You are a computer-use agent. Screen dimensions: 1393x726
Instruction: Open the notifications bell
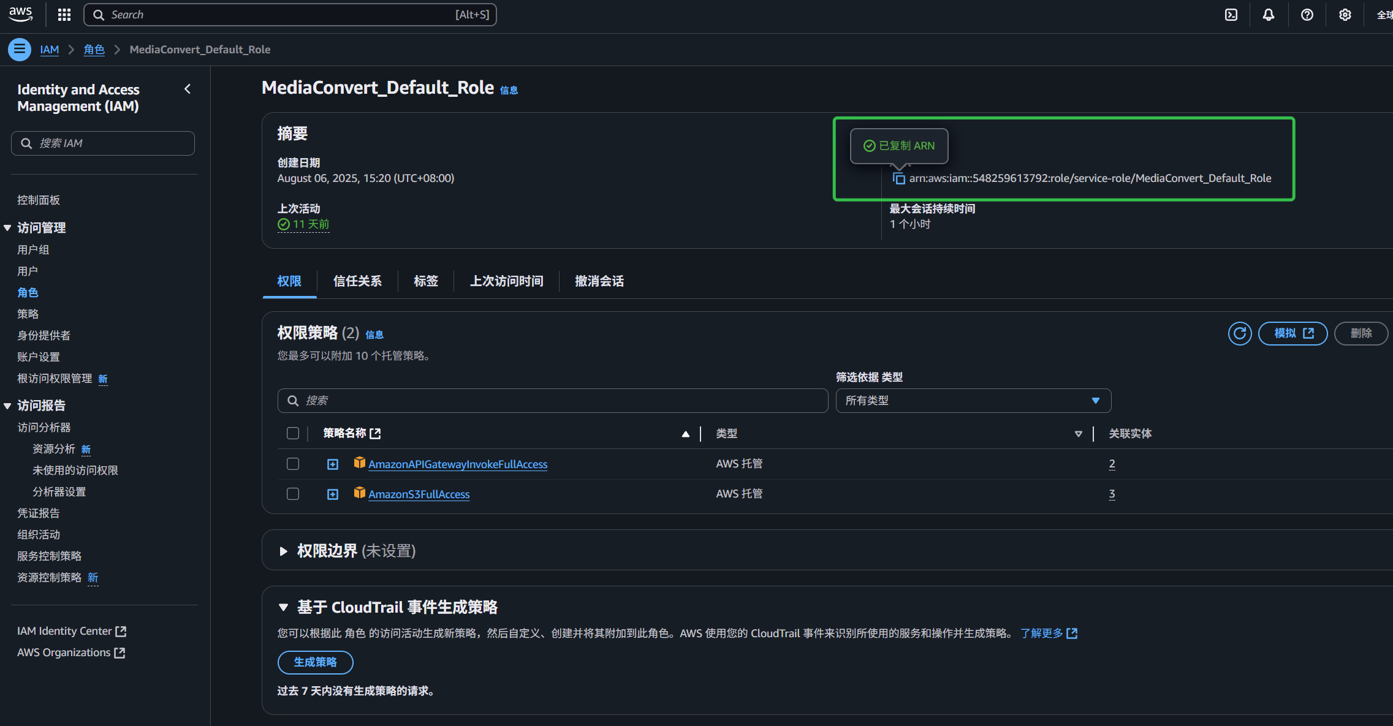[x=1269, y=15]
